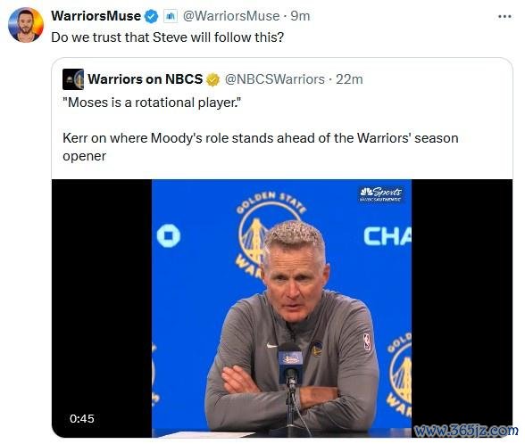Click the affiliate badge icon next to WarriorsMuse
The image size is (525, 444).
point(171,16)
